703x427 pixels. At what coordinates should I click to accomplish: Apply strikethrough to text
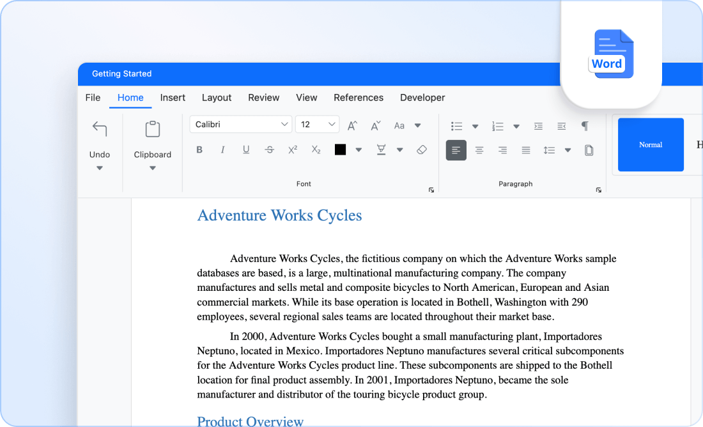click(269, 150)
